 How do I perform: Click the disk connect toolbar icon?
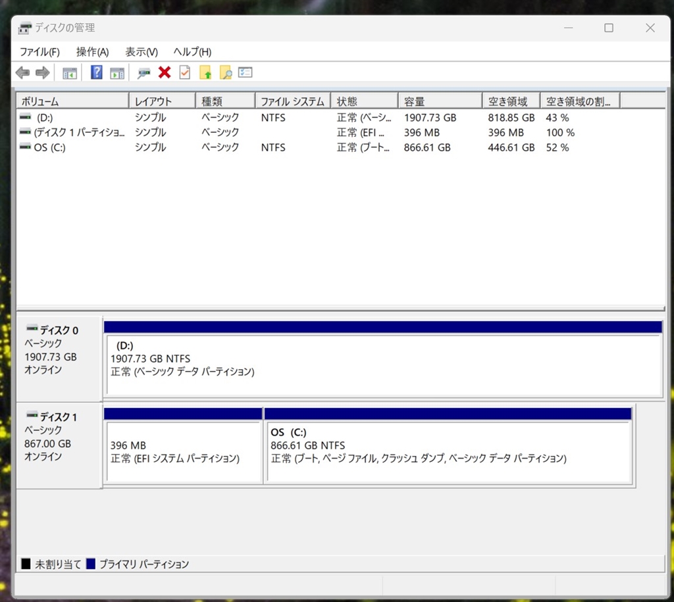[x=143, y=73]
